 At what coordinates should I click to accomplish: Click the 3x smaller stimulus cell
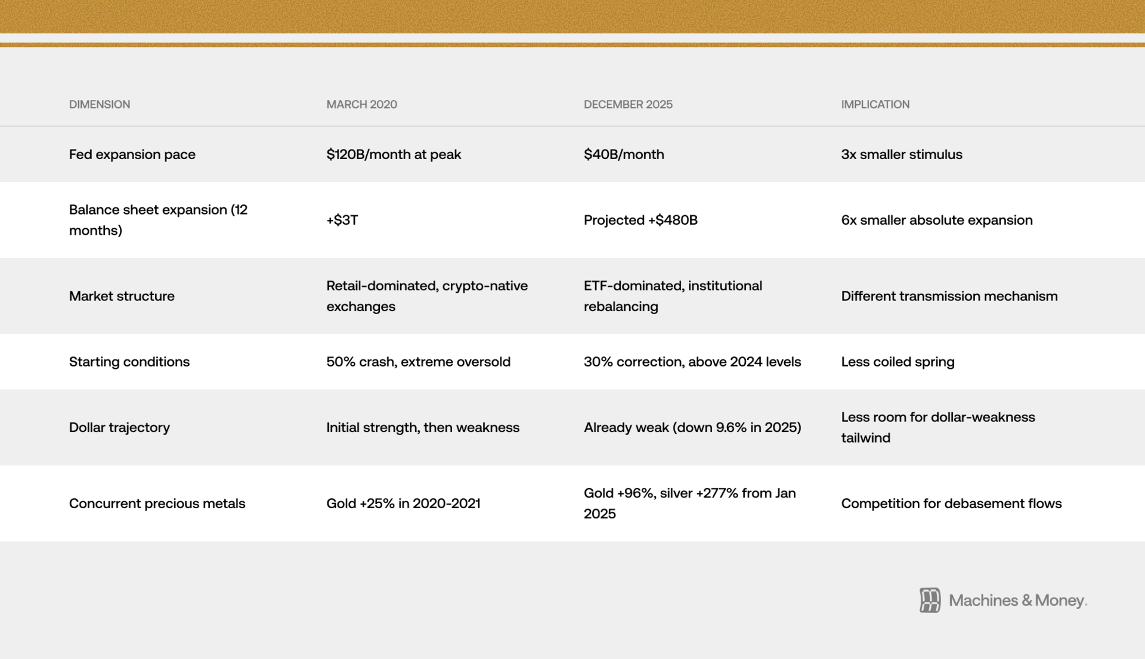pyautogui.click(x=901, y=154)
